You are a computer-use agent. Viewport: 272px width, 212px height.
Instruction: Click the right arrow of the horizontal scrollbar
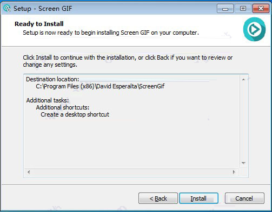coord(234,172)
